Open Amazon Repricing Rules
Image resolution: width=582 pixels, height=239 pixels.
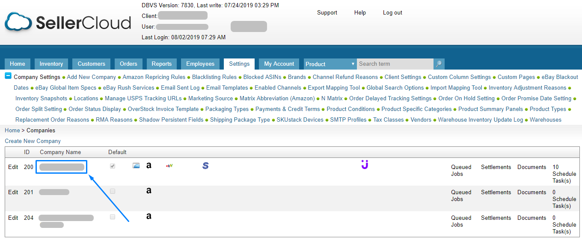click(x=154, y=77)
